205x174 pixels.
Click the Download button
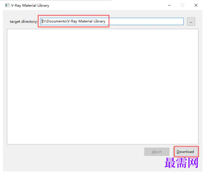pyautogui.click(x=185, y=152)
